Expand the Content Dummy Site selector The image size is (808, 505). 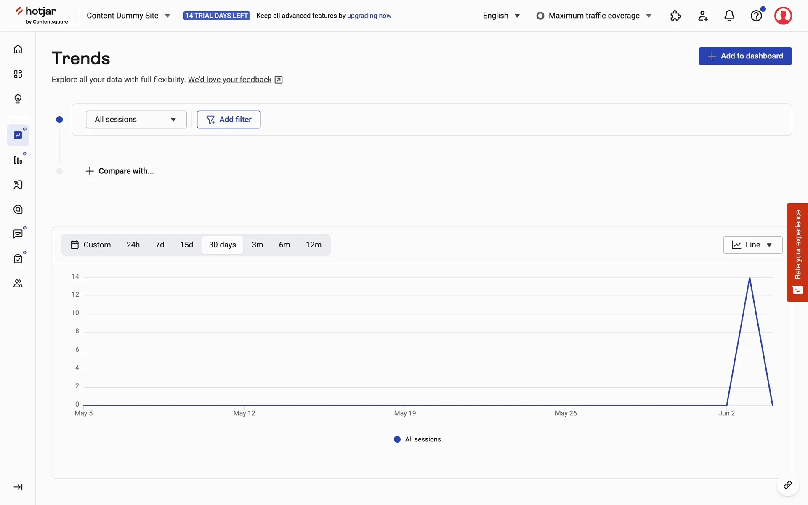(x=128, y=16)
